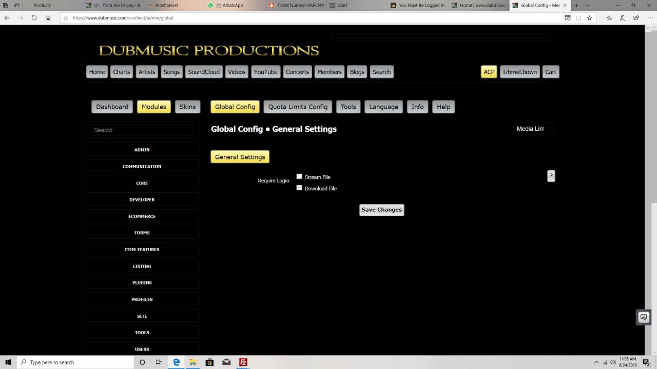This screenshot has width=657, height=369.
Task: Expand the DEVELOPER module category
Action: click(142, 199)
